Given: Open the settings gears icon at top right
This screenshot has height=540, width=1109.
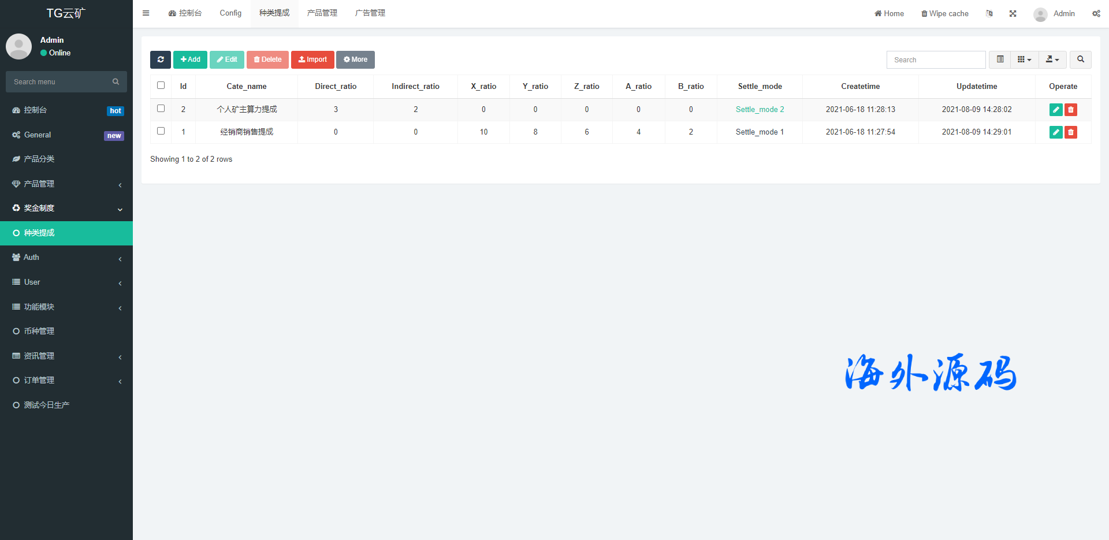Looking at the screenshot, I should tap(1096, 13).
